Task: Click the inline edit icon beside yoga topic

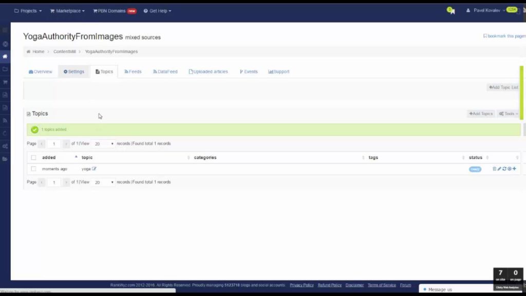Action: (94, 169)
